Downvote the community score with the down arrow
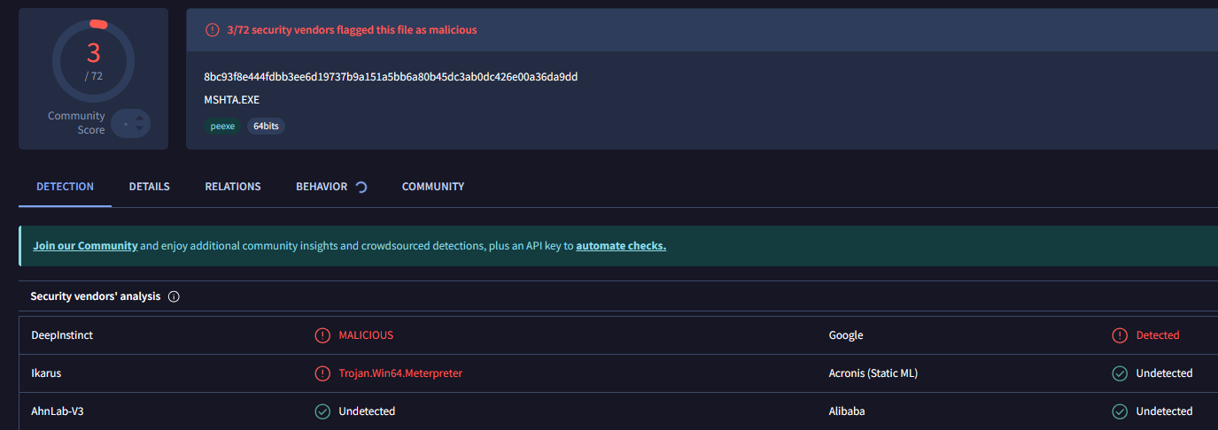Screen dimensions: 1218x430 pyautogui.click(x=140, y=130)
